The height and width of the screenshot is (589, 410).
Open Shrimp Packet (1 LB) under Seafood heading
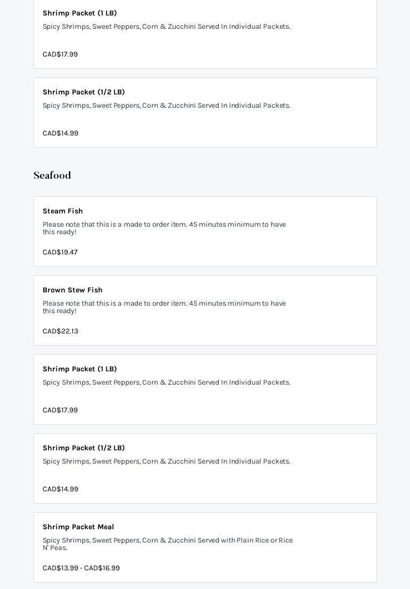[x=79, y=369]
